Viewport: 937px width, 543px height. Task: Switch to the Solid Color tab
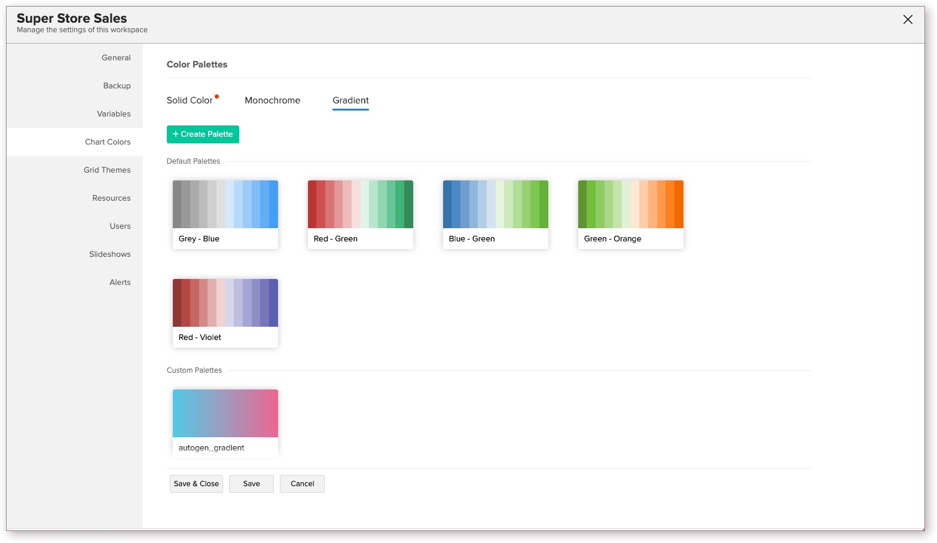[x=190, y=100]
